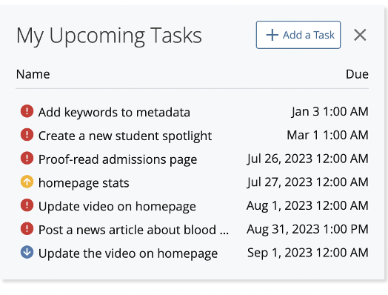388x295 pixels.
Task: Open the Update video on homepage task
Action: (x=117, y=206)
